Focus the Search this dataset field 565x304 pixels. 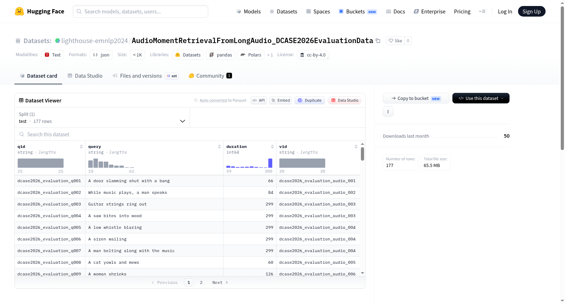point(190,134)
